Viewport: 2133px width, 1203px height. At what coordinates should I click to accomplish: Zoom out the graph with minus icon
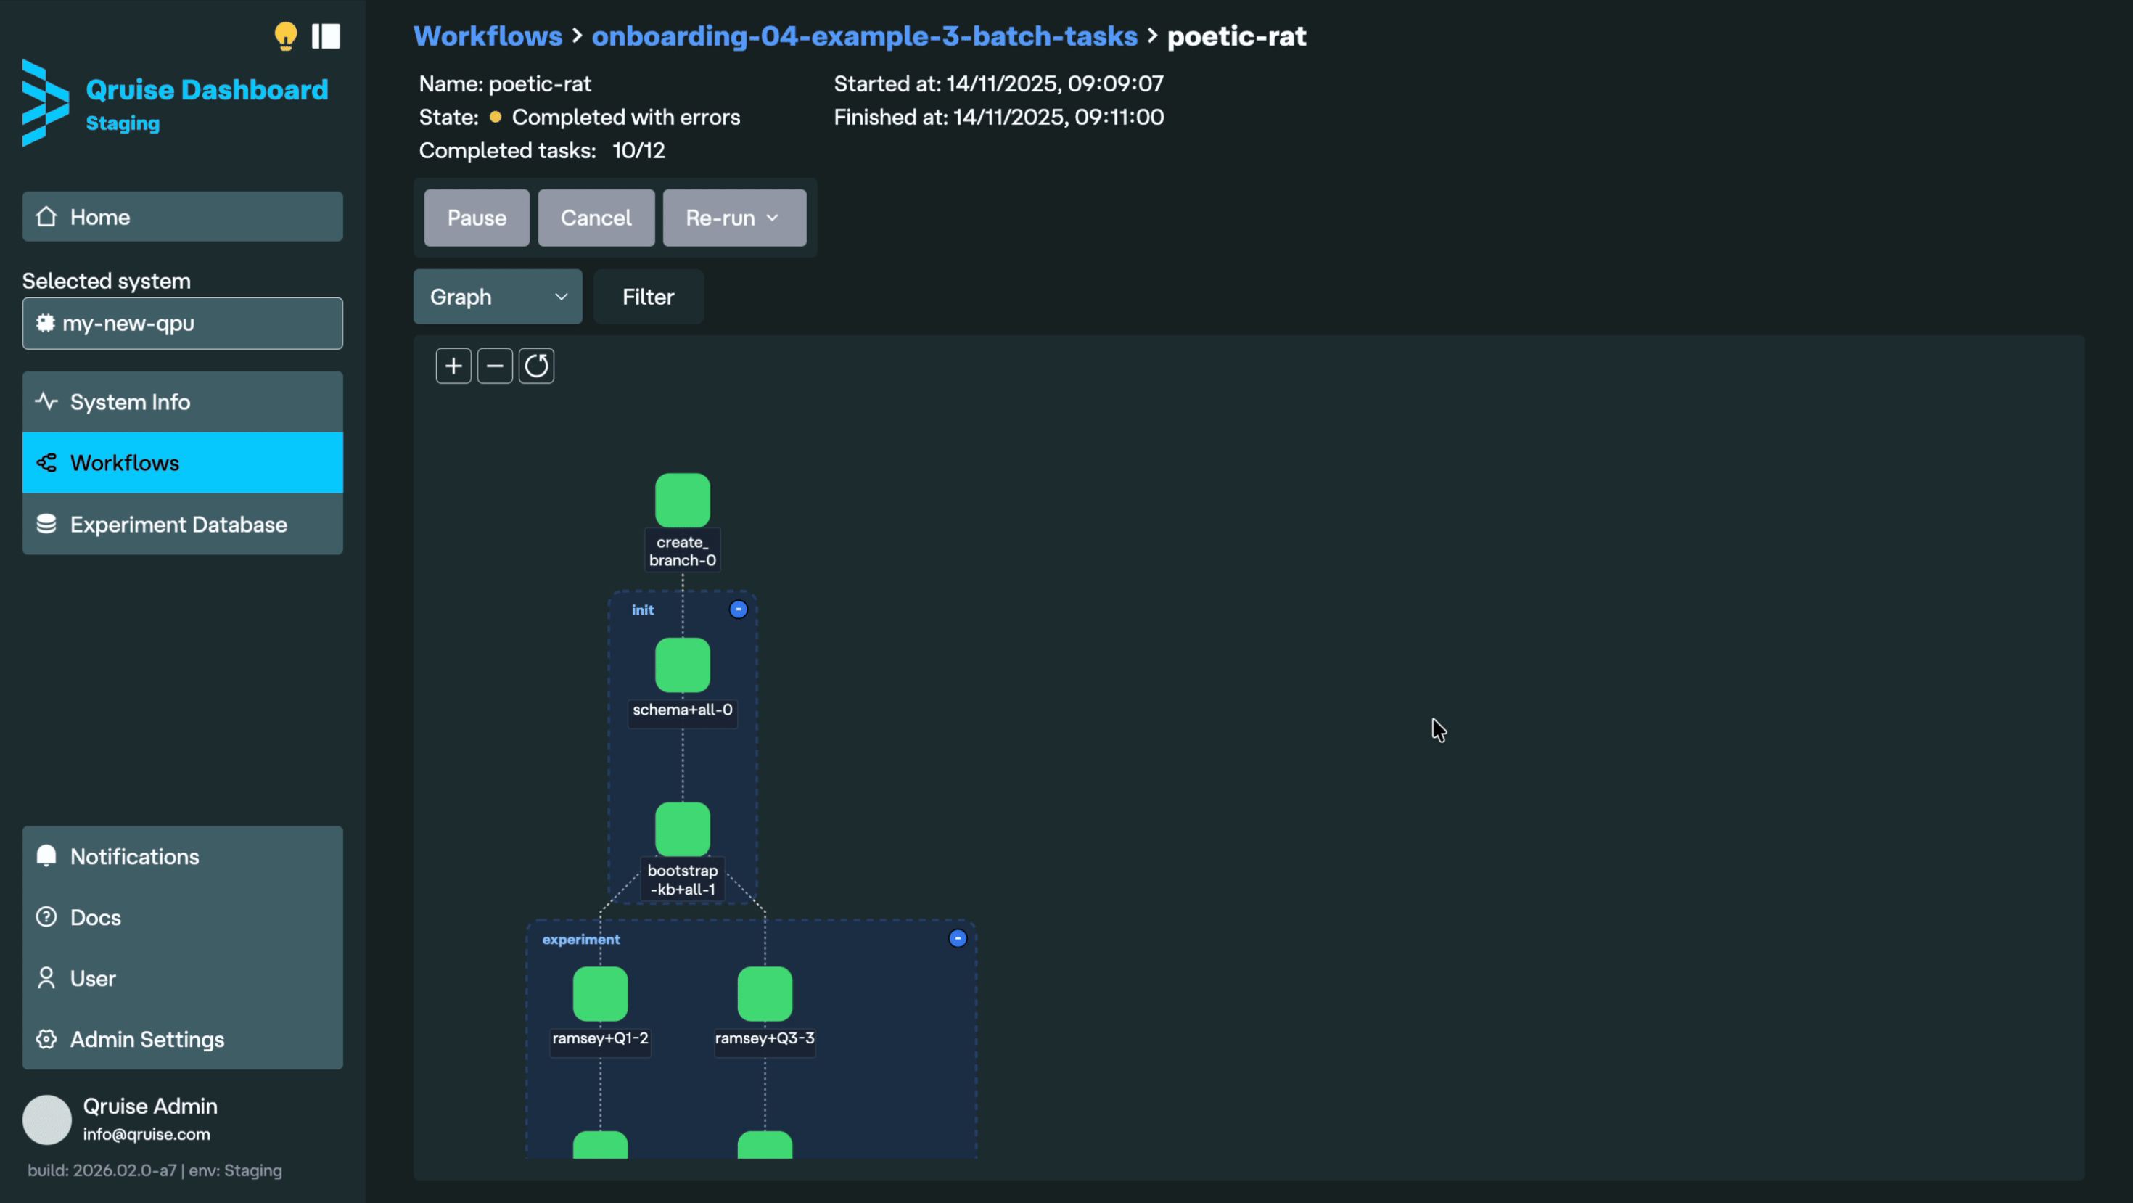(494, 366)
